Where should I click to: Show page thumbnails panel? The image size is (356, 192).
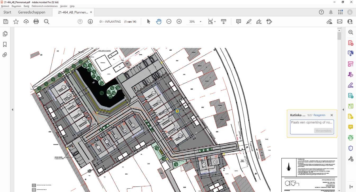point(5,34)
